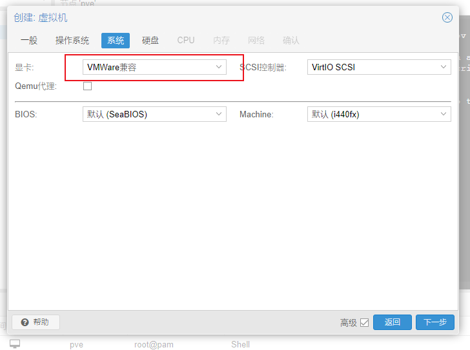Click the 返回 back button
This screenshot has width=470, height=350.
393,322
